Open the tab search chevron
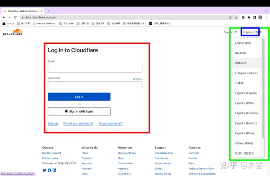 click(x=266, y=11)
